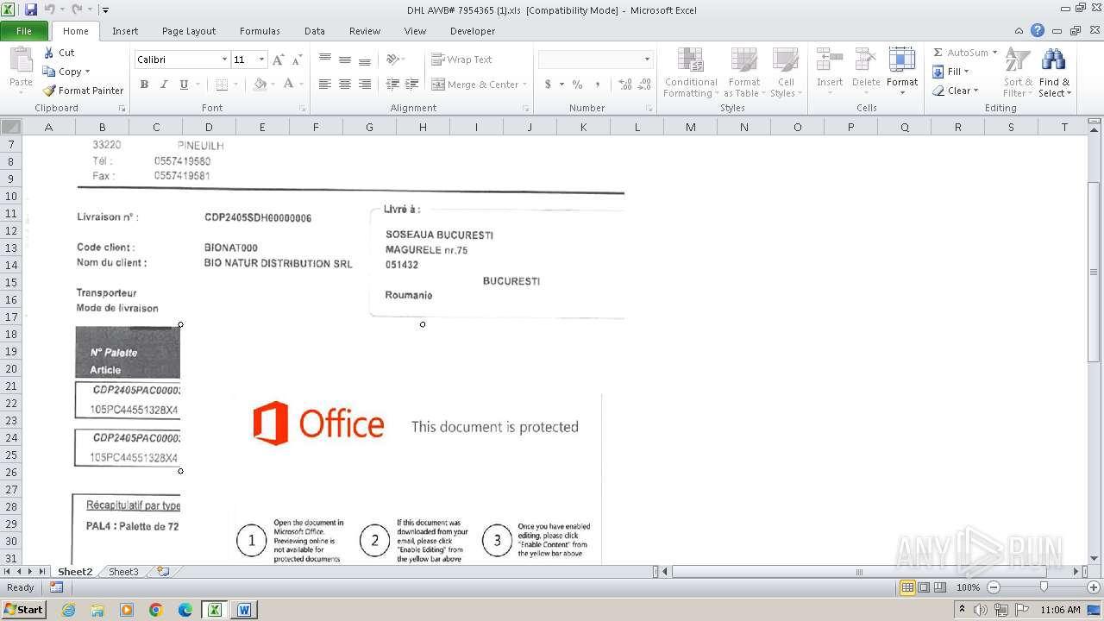Align text right in cell

pyautogui.click(x=365, y=85)
